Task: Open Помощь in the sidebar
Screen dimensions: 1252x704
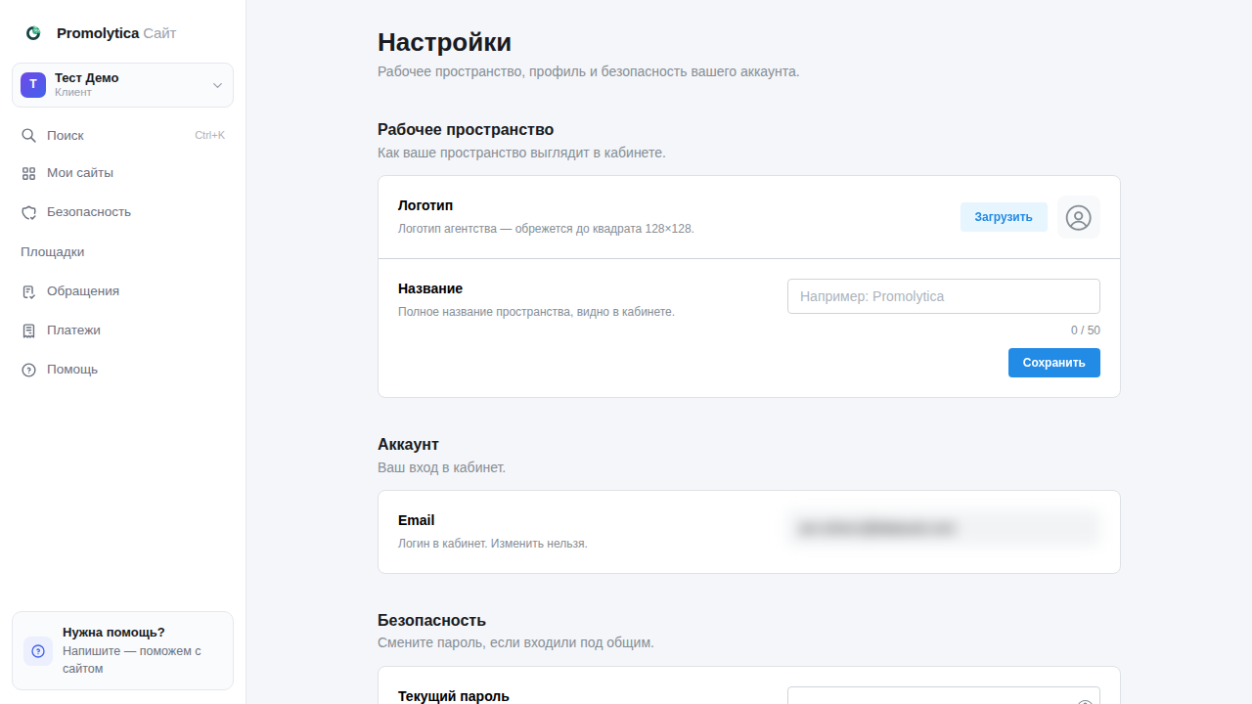Action: point(122,370)
